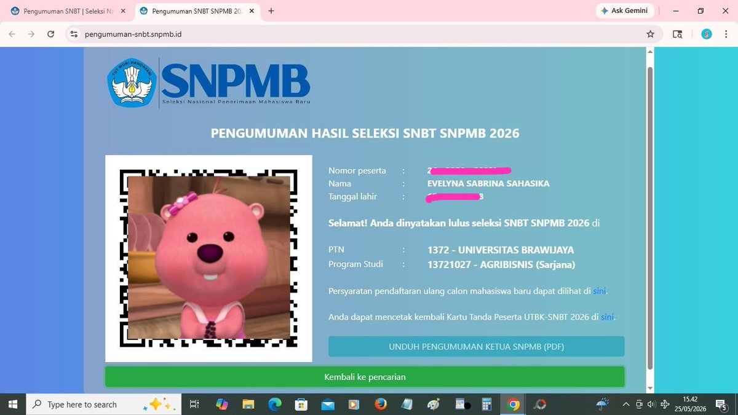
Task: Download Pengumuman Ketua SNPMB PDF
Action: (476, 347)
